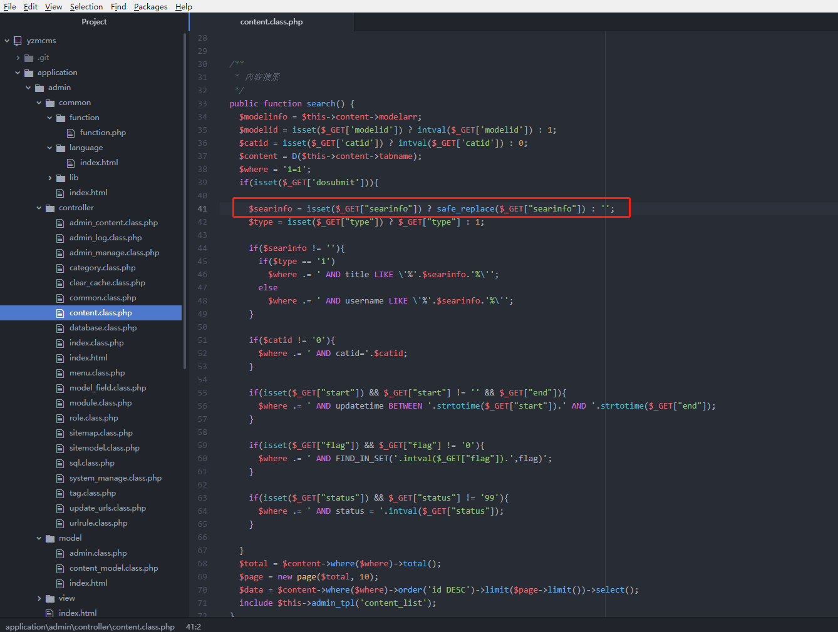Click file icon beside database.class.php
838x632 pixels.
[60, 328]
